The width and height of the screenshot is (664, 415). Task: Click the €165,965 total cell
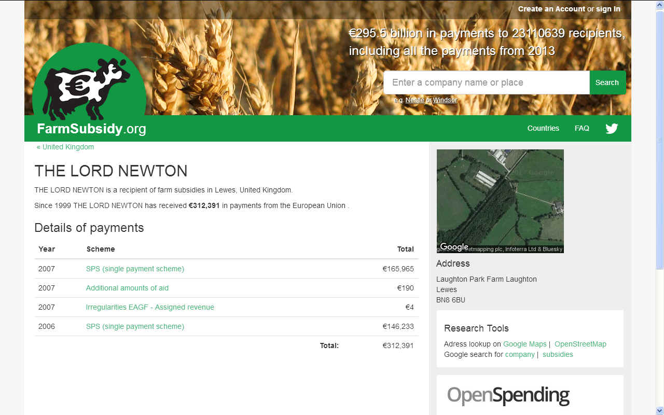(398, 269)
